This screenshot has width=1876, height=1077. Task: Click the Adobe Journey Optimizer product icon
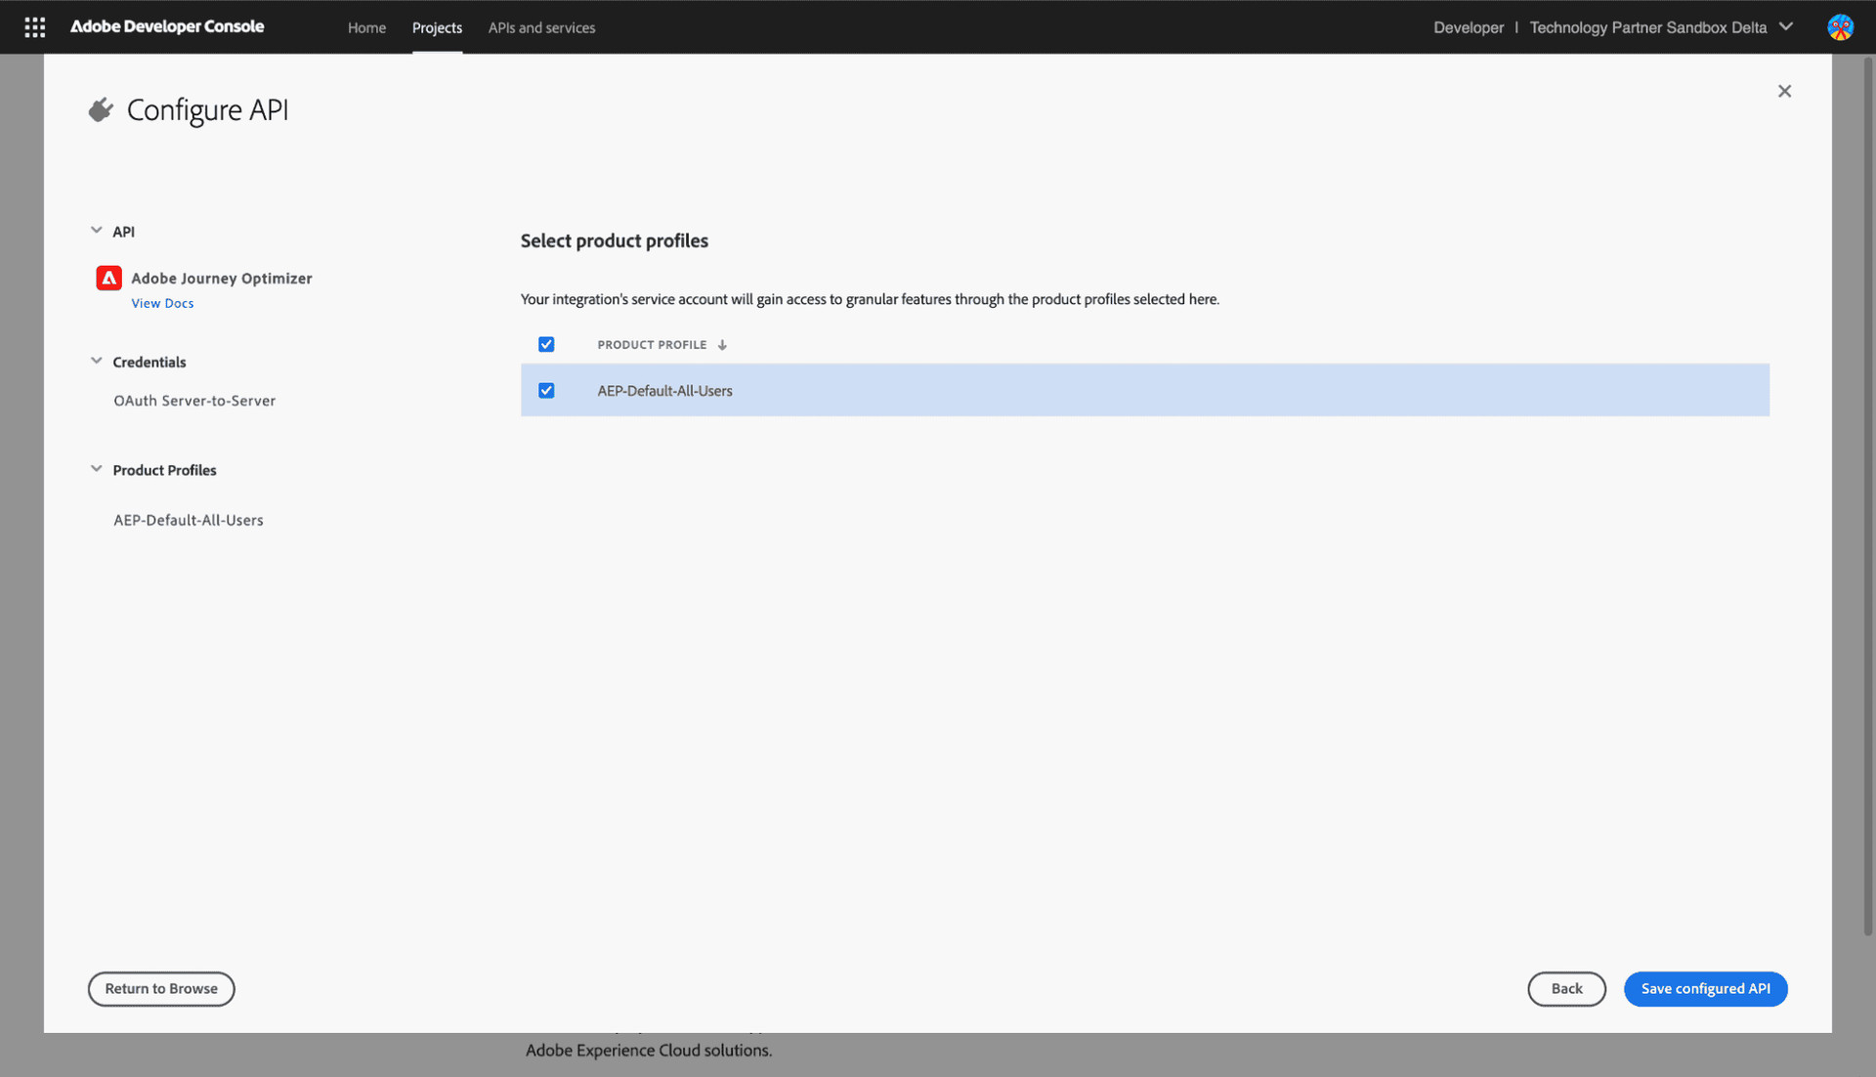coord(107,278)
